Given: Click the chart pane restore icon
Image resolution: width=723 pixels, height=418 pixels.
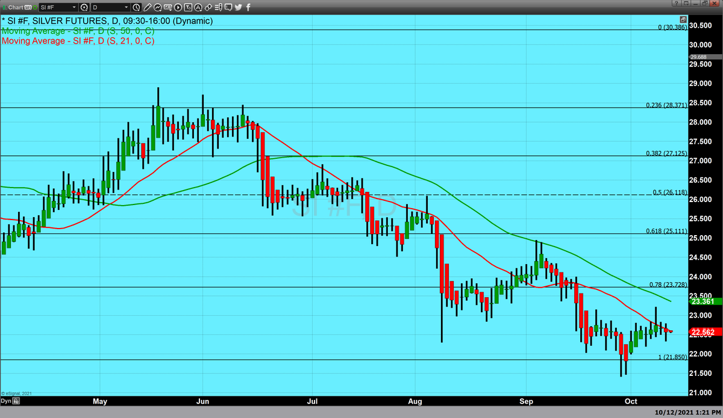Looking at the screenshot, I should 683,19.
